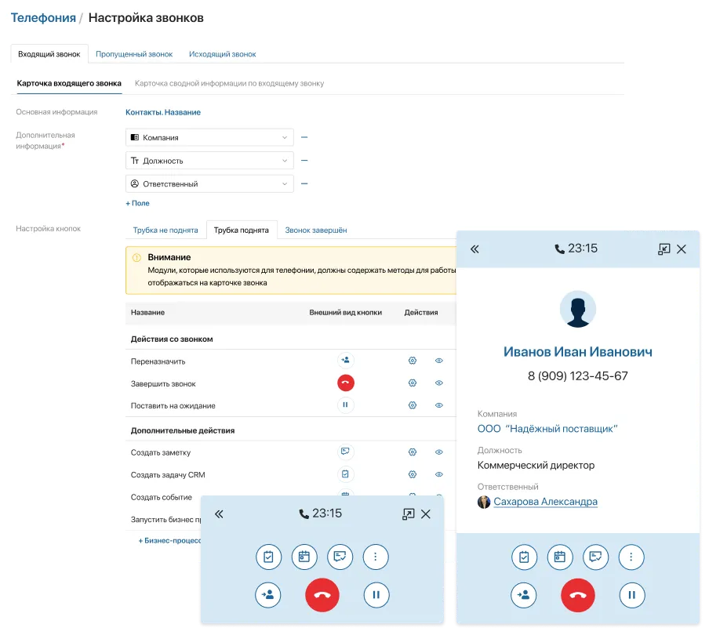Select the Звонок завершён tab
The image size is (709, 635).
pos(315,230)
